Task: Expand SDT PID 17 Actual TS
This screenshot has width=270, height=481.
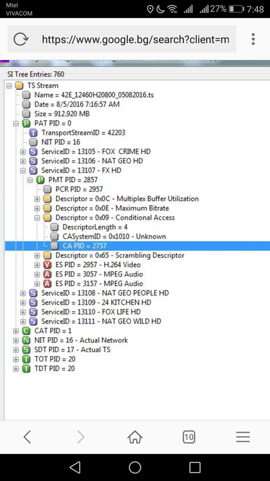Action: (x=16, y=350)
